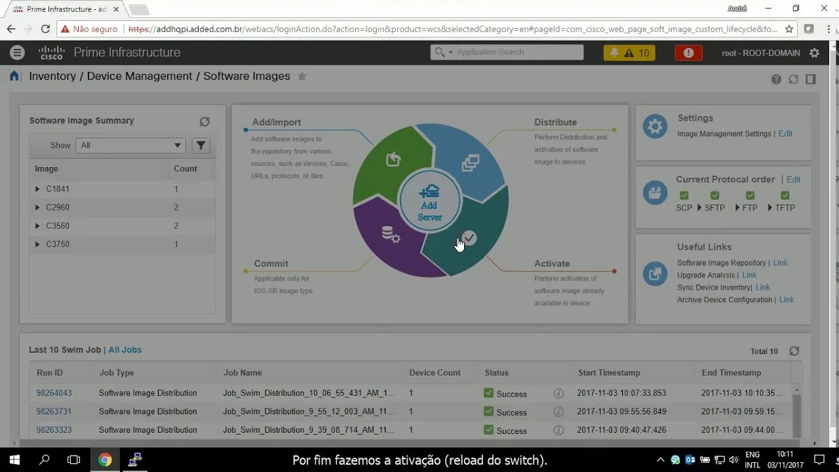The width and height of the screenshot is (839, 472).
Task: Open Upgrade Analysis link
Action: 749,275
